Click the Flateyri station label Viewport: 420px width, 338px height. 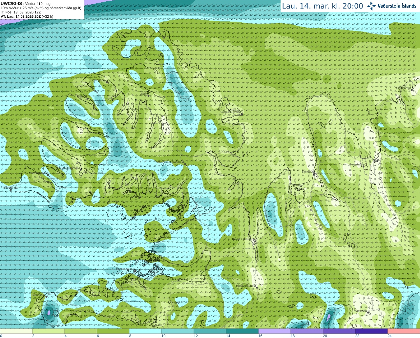click(82, 96)
